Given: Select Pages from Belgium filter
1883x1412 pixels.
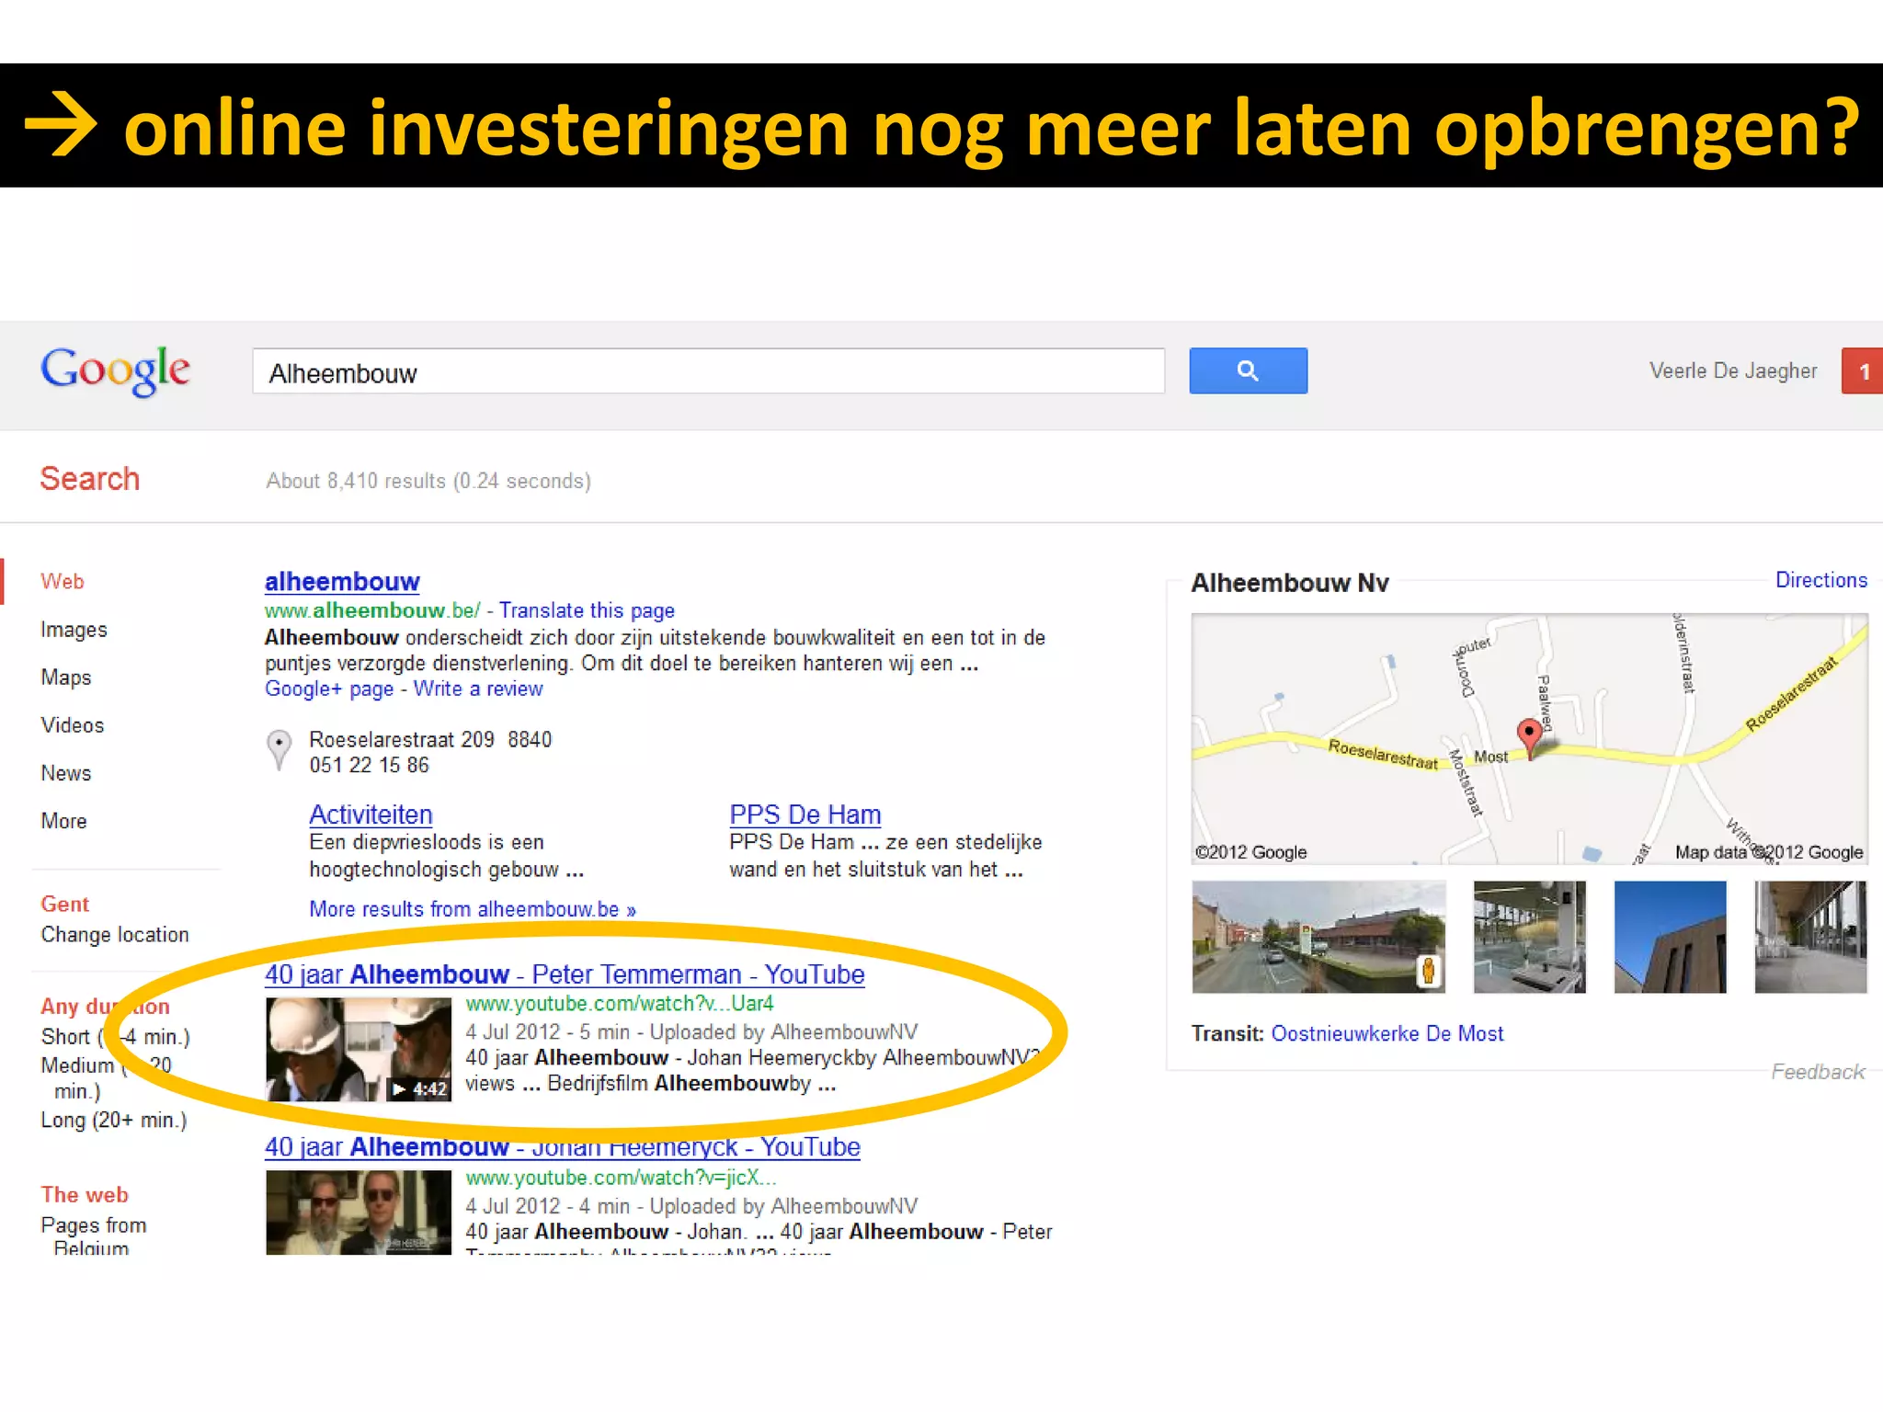Looking at the screenshot, I should pyautogui.click(x=93, y=1236).
